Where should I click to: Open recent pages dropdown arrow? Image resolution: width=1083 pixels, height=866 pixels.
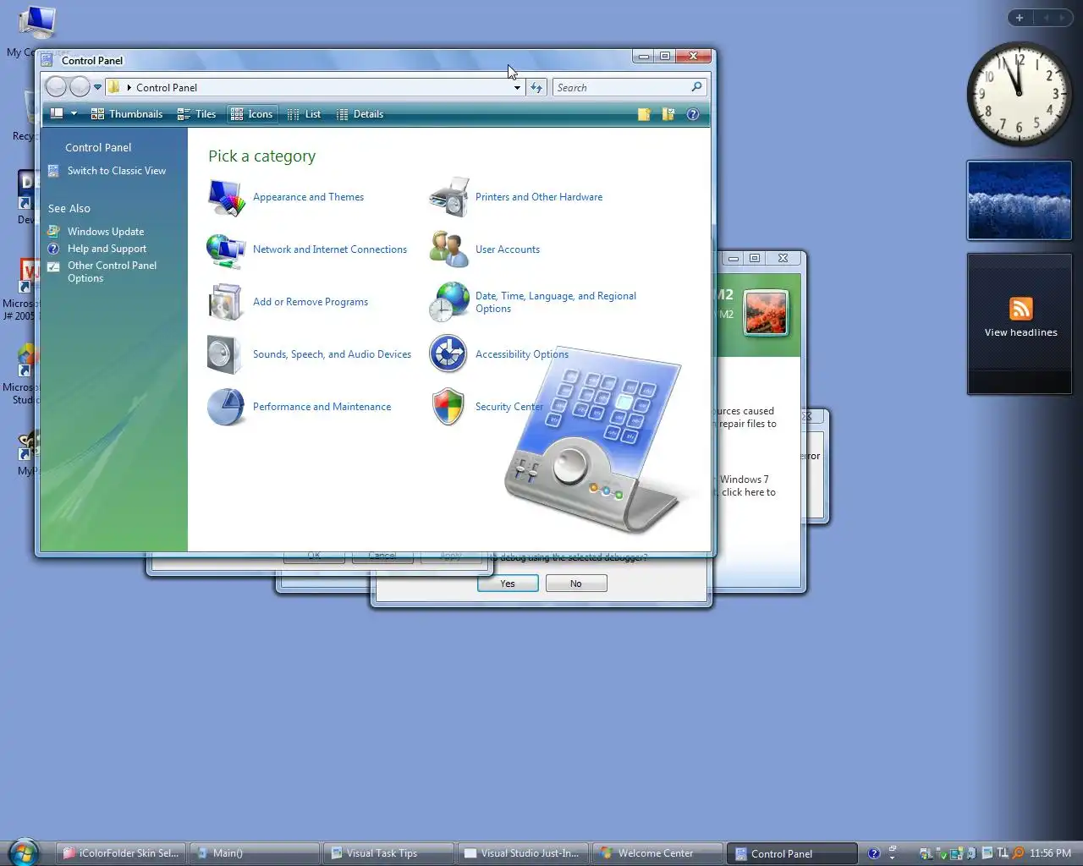coord(98,87)
